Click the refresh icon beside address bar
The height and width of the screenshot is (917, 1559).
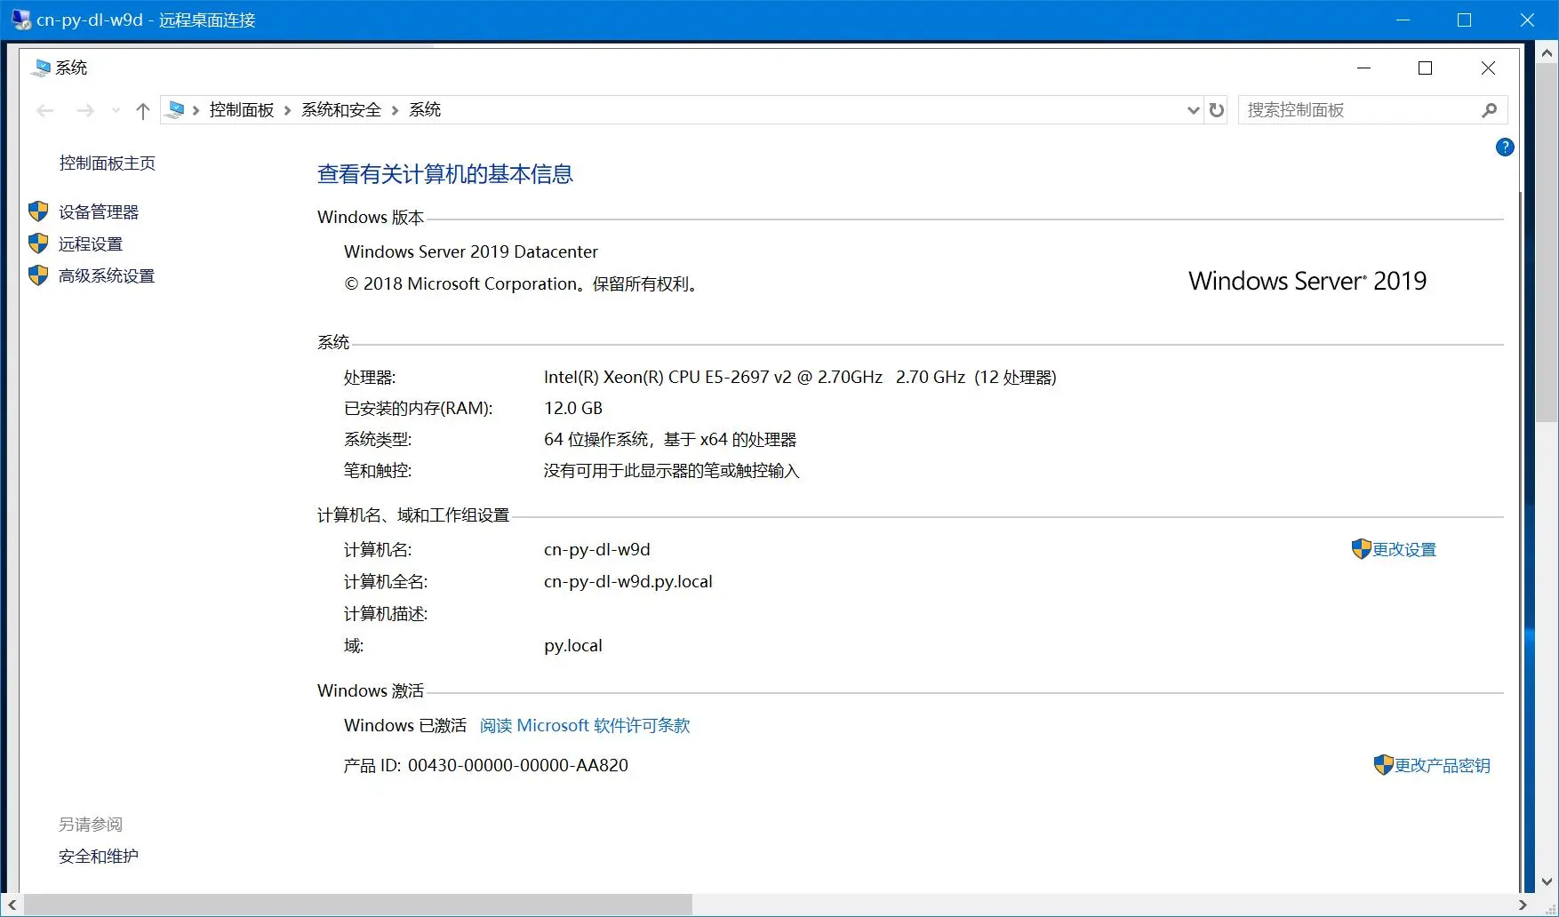(1217, 110)
